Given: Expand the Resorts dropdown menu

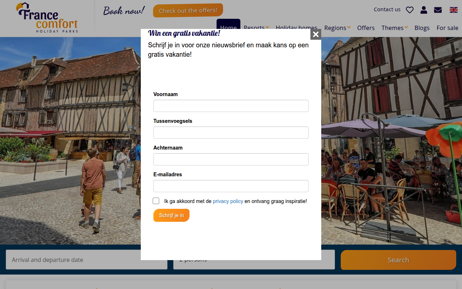Looking at the screenshot, I should 256,28.
